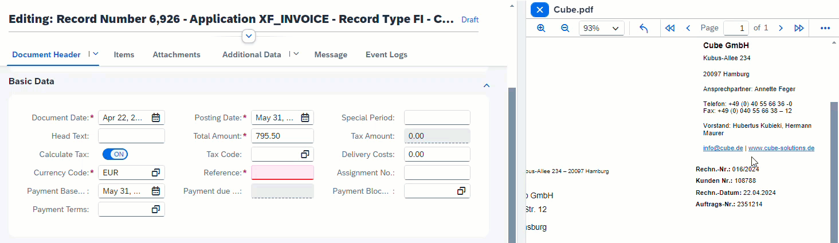Open www.cube-solutions.de link
The height and width of the screenshot is (243, 839).
click(x=781, y=148)
